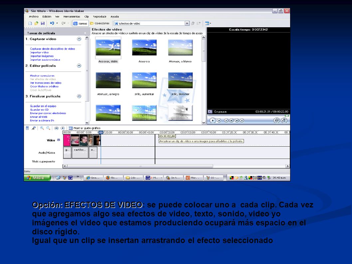Click Importar audio o música link

(x=45, y=60)
